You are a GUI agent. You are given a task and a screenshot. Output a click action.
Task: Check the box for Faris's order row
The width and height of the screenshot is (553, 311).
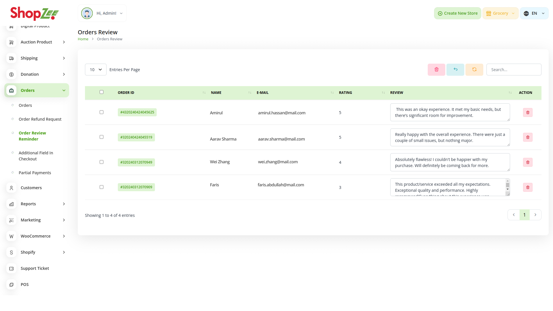pos(101,187)
